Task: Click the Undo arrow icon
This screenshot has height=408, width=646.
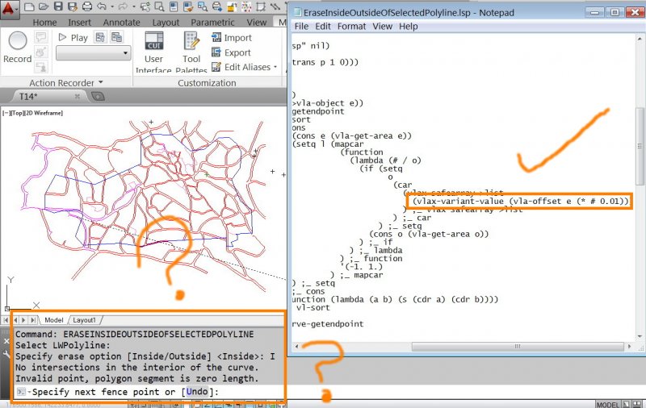Action: point(102,6)
